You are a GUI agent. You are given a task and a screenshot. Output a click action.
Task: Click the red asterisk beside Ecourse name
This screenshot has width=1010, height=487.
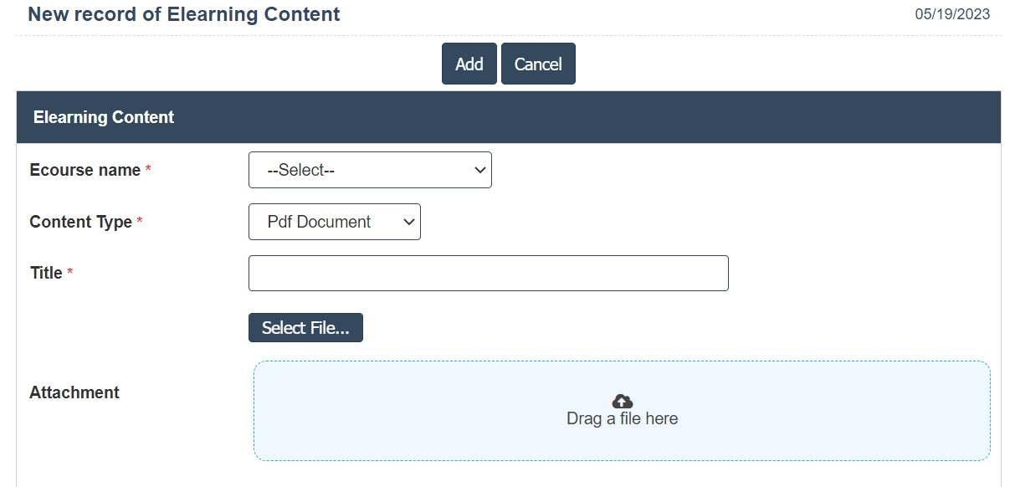tap(148, 170)
